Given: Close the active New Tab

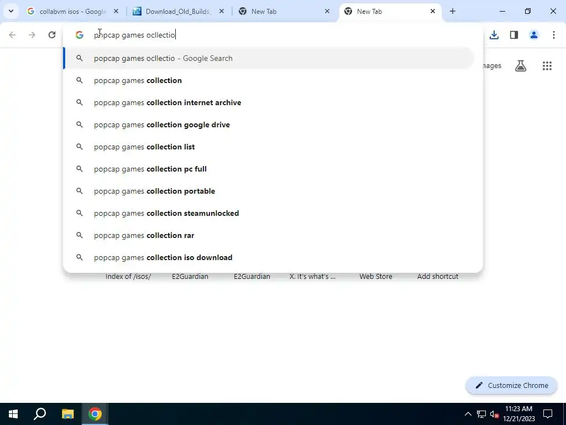Looking at the screenshot, I should [432, 11].
